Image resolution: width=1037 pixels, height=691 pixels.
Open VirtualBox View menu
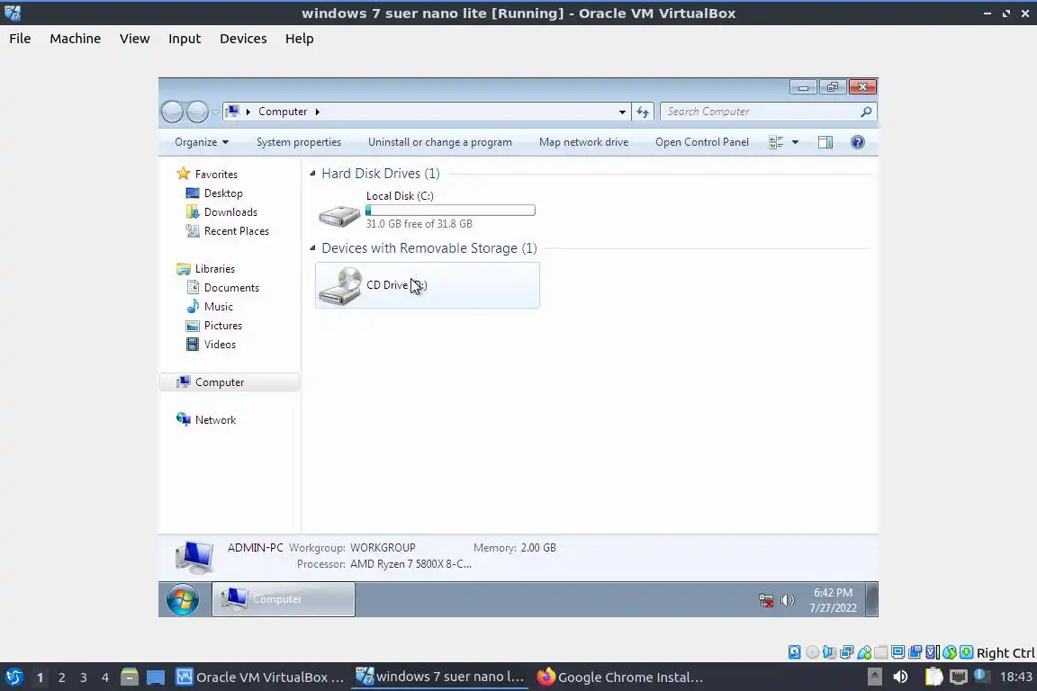pyautogui.click(x=134, y=39)
